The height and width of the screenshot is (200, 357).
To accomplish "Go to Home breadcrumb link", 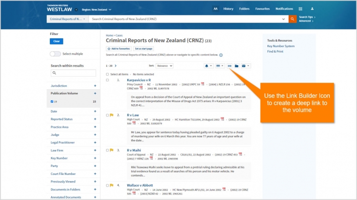I will tap(109, 36).
